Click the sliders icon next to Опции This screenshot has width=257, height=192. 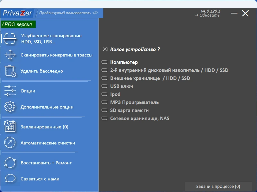click(10, 91)
